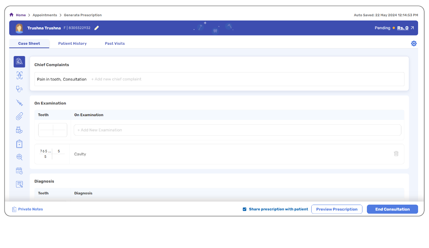
Task: Click Preview Prescription button
Action: coord(337,209)
